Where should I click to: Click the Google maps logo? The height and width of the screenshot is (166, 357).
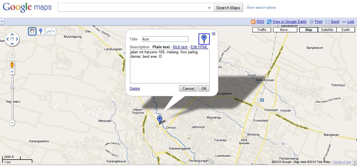pyautogui.click(x=27, y=7)
